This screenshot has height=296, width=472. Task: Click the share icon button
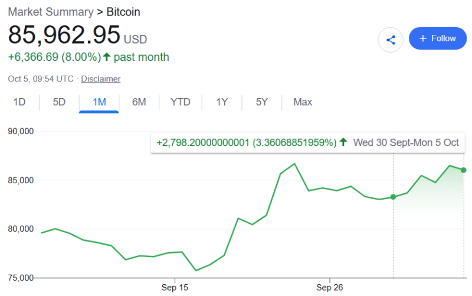pos(391,40)
